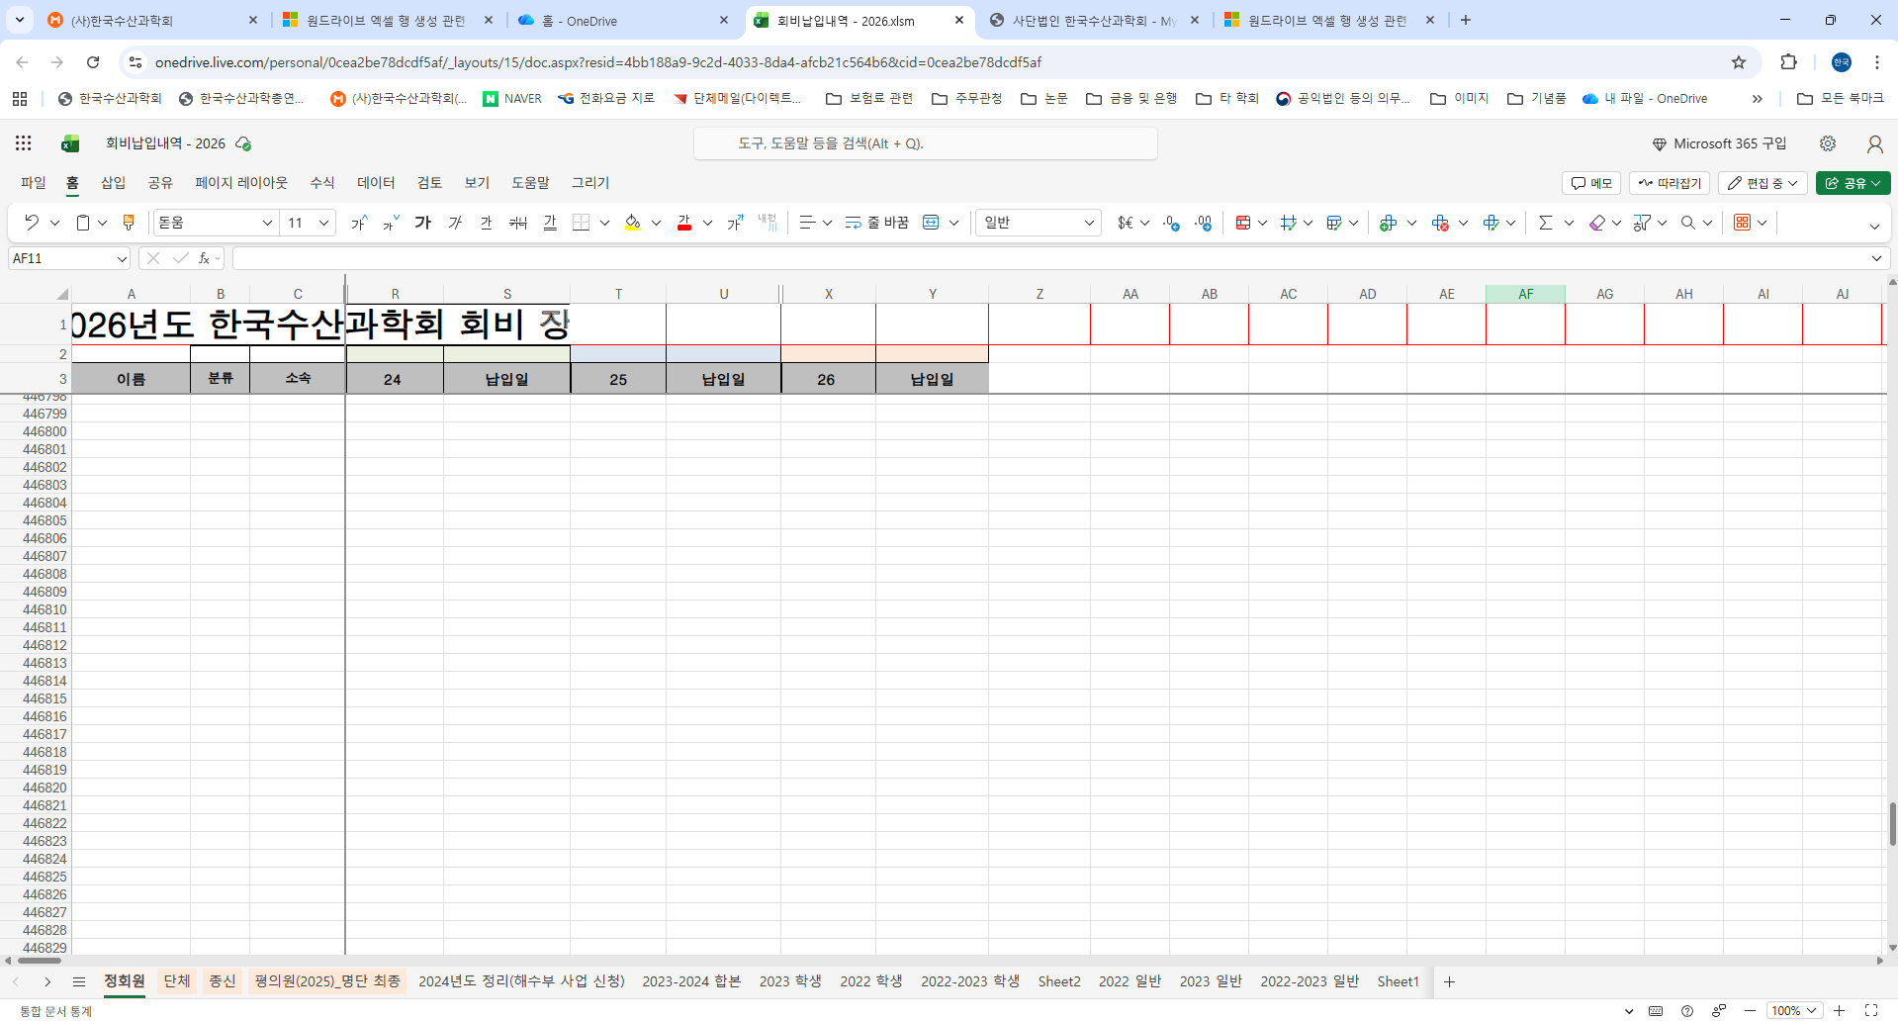Click the Clear eraser icon
This screenshot has width=1898, height=1021.
tap(1597, 223)
